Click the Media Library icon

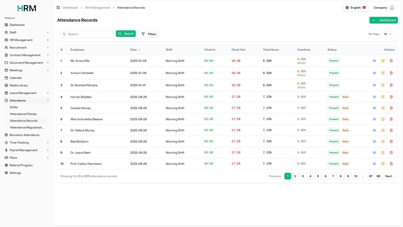(x=6, y=85)
